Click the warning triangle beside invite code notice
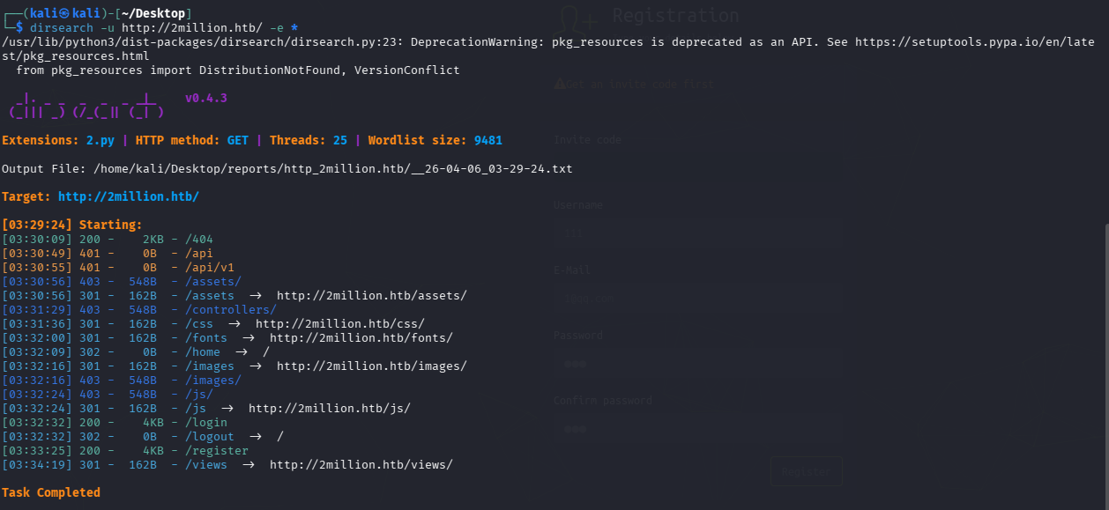The width and height of the screenshot is (1109, 510). pyautogui.click(x=559, y=85)
